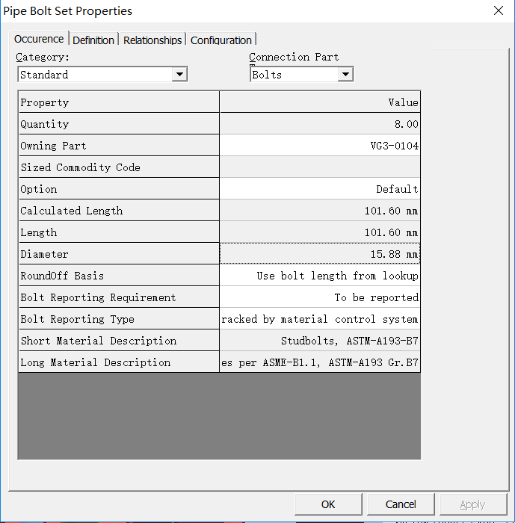Click the Connection Part box showing Bolts

pyautogui.click(x=302, y=75)
